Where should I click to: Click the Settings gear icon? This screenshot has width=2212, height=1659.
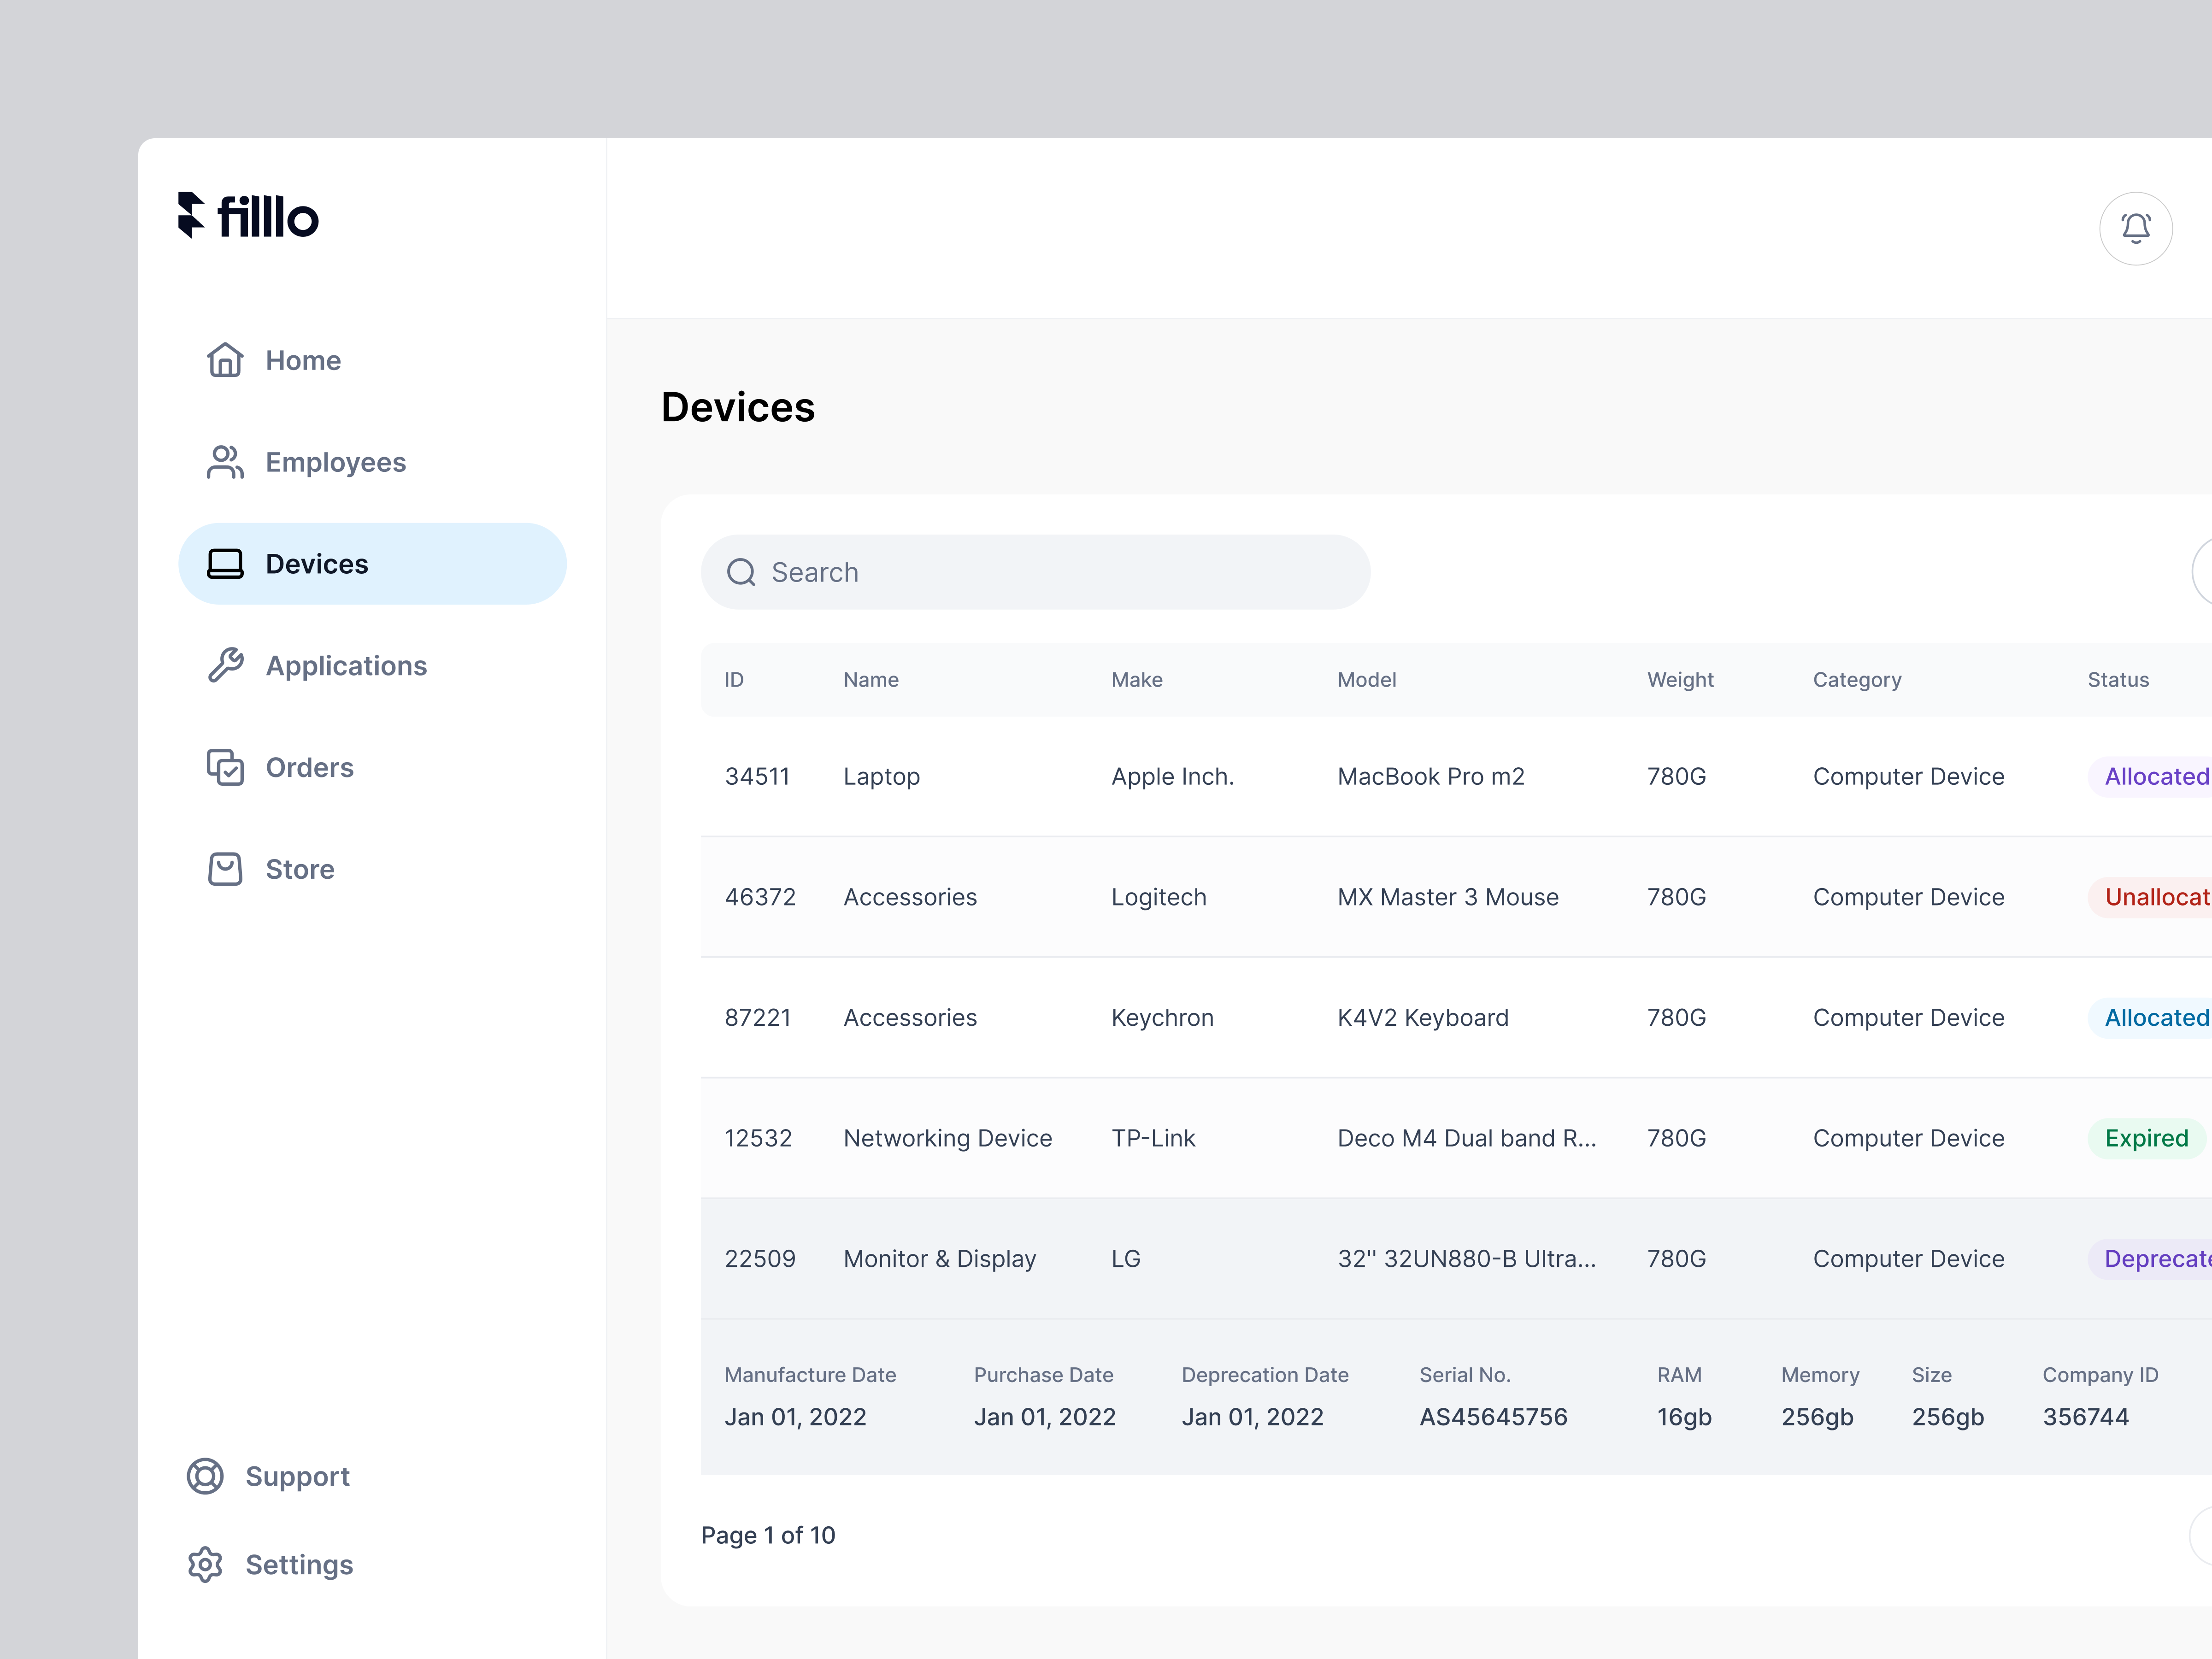tap(205, 1564)
